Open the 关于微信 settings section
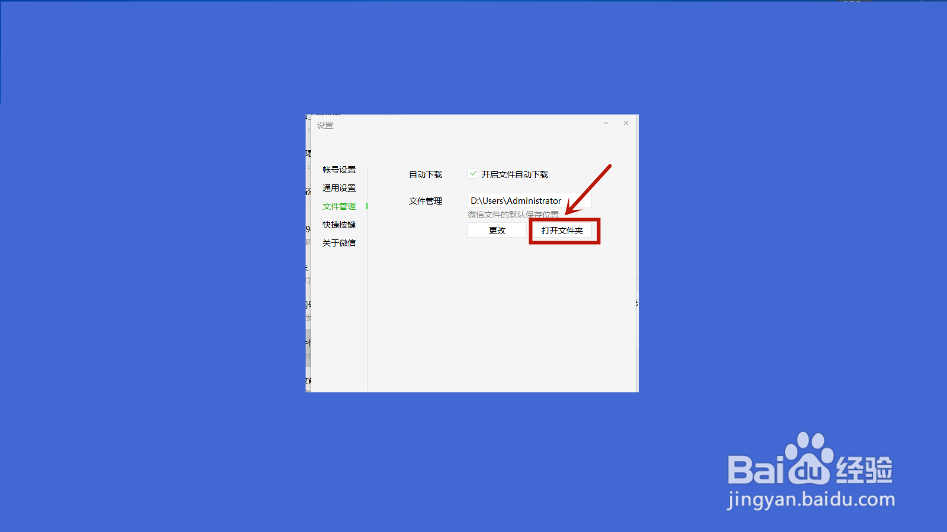The image size is (947, 532). coord(339,243)
